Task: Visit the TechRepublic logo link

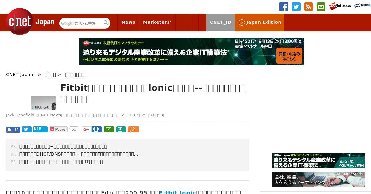Action: pyautogui.click(x=363, y=6)
